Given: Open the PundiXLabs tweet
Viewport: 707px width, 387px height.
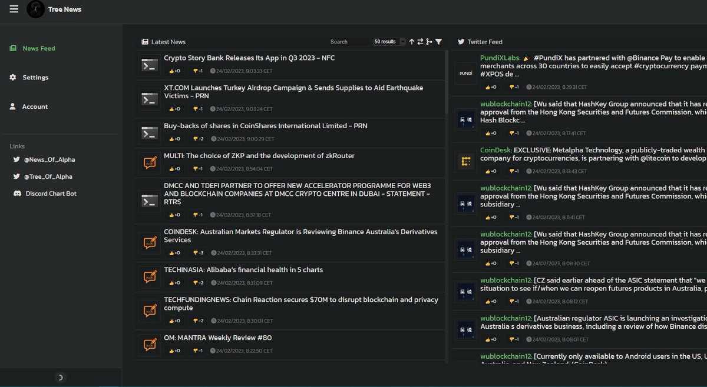Looking at the screenshot, I should point(593,66).
